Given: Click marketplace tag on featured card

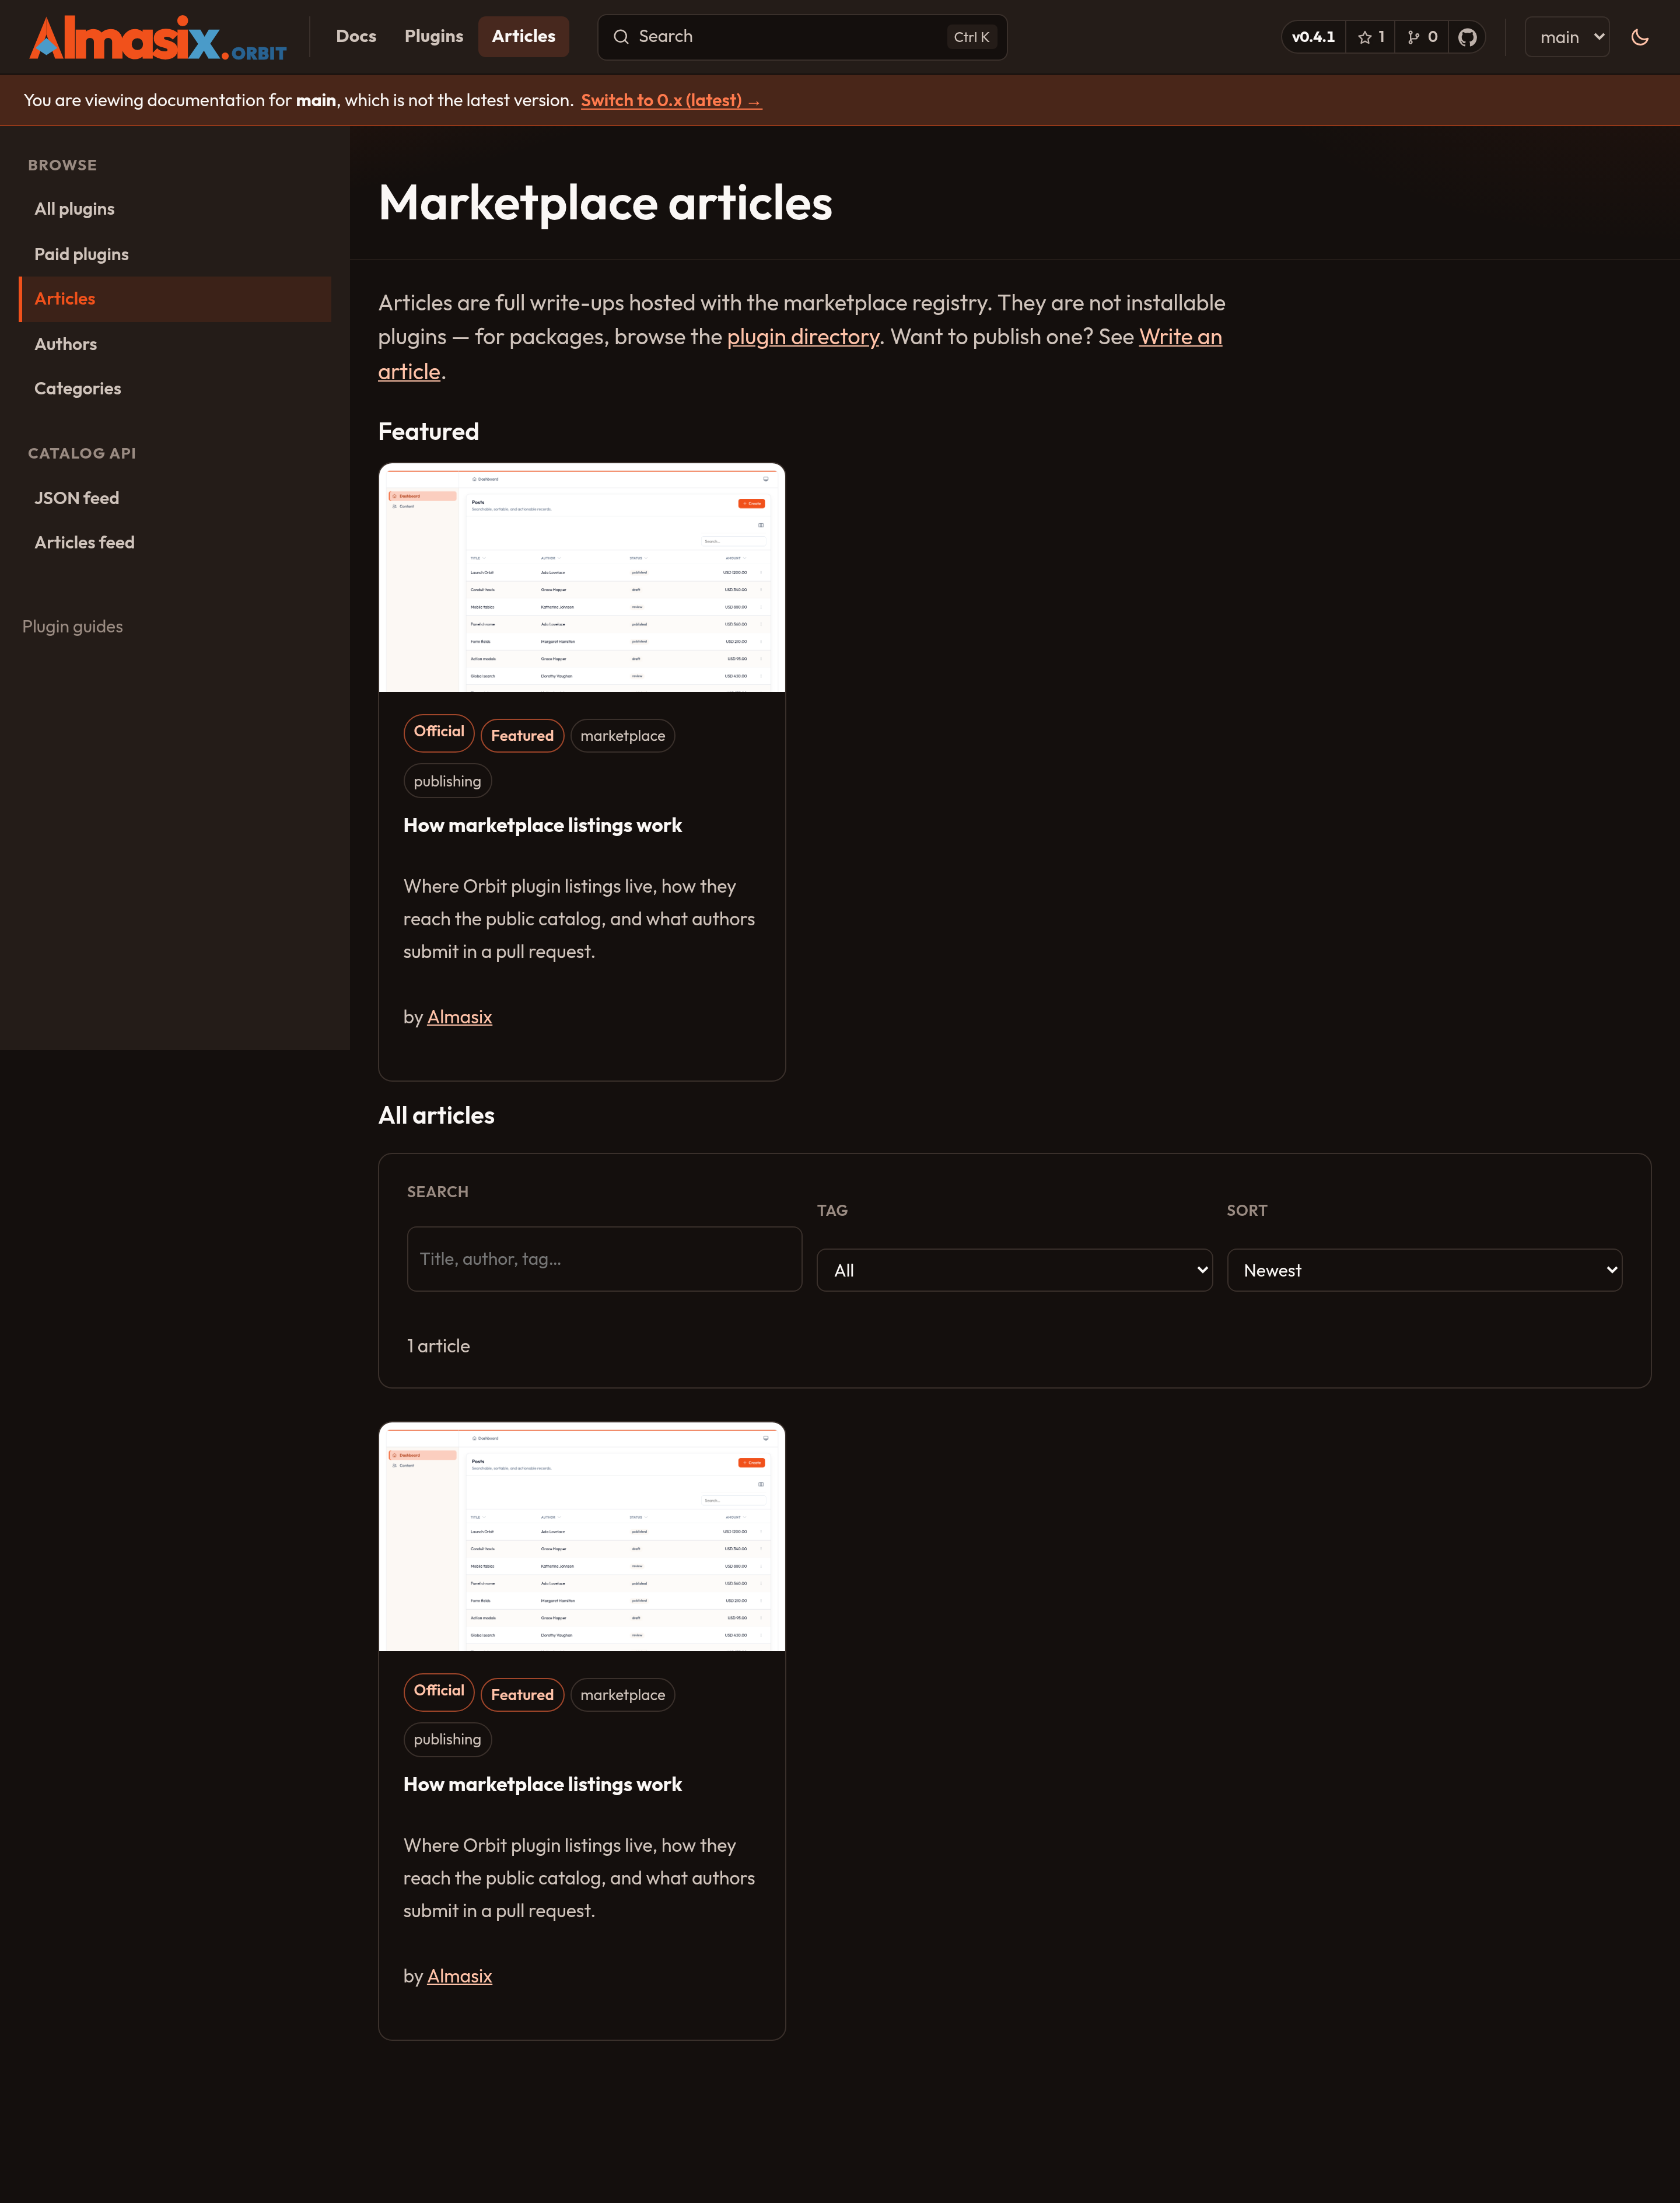Looking at the screenshot, I should (623, 736).
